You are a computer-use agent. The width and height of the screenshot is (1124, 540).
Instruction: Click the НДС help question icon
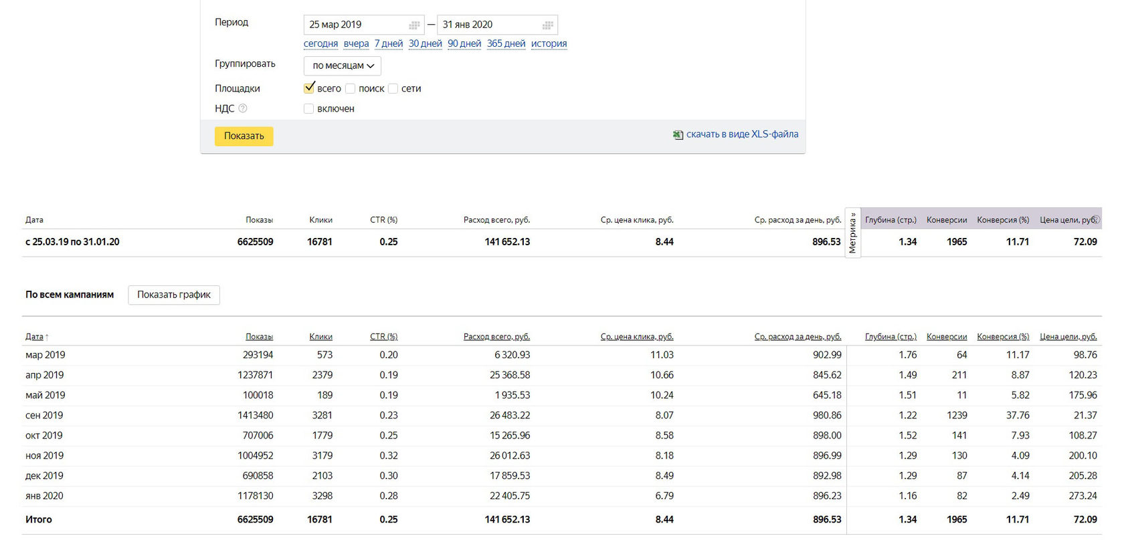click(243, 108)
